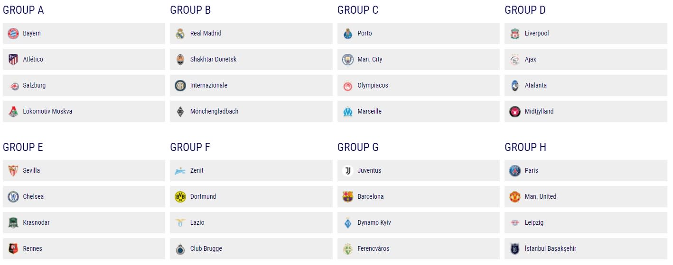Select the Man. City badge icon
The width and height of the screenshot is (673, 265).
[x=348, y=60]
